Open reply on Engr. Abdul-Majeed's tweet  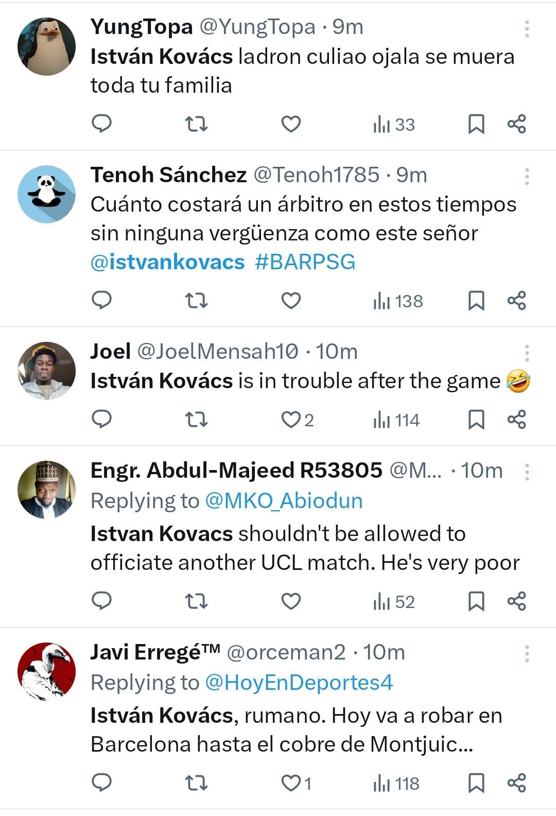tap(101, 601)
